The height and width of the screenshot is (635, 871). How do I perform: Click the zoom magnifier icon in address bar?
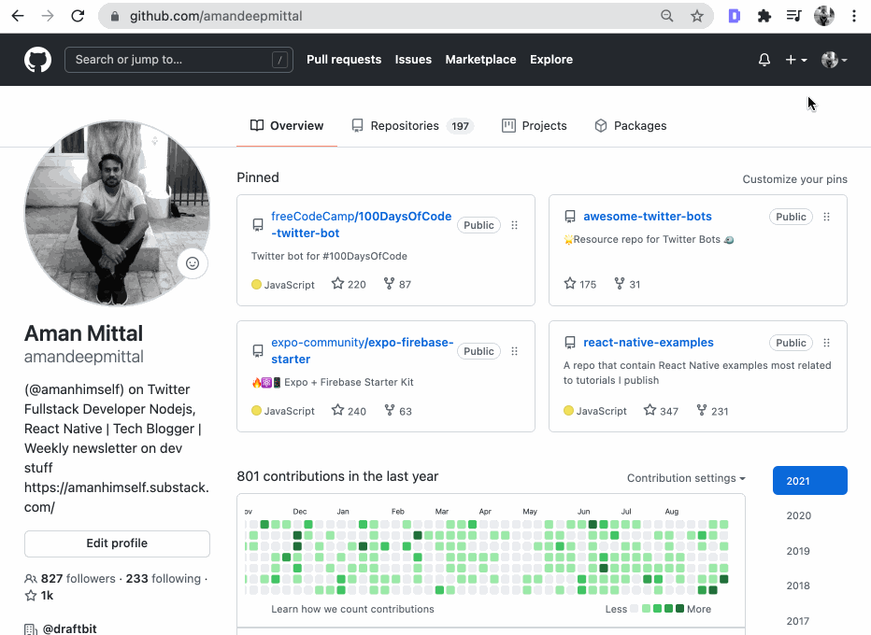pyautogui.click(x=666, y=16)
